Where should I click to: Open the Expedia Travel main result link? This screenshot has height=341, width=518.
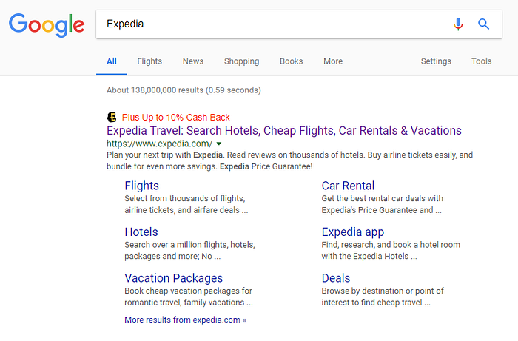tap(284, 131)
